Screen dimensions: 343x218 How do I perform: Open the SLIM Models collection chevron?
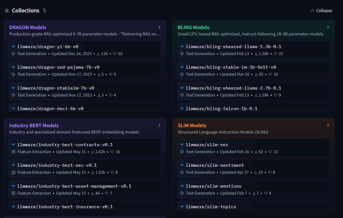click(x=328, y=125)
